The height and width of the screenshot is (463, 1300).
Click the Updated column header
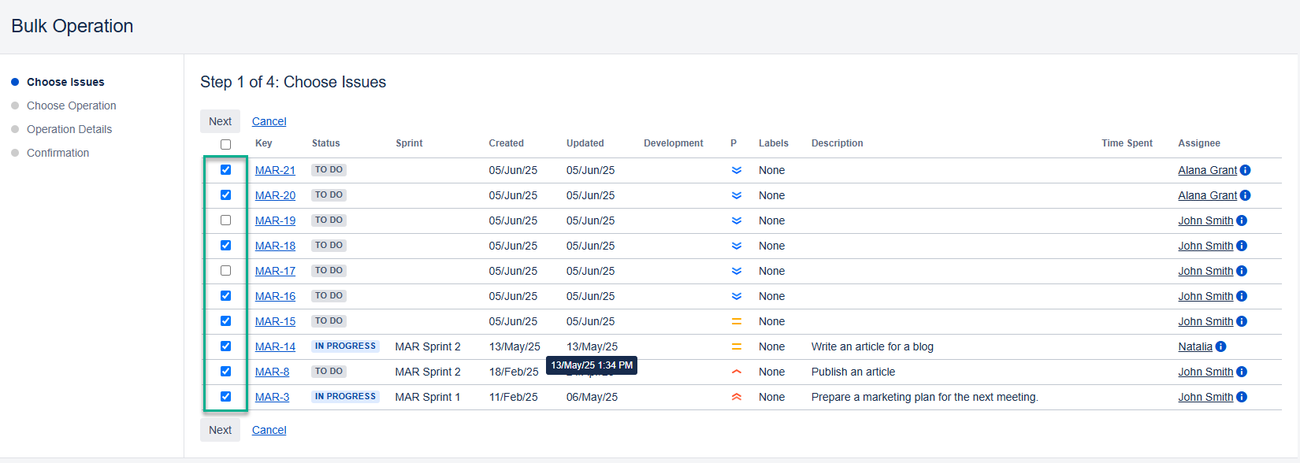pos(585,143)
